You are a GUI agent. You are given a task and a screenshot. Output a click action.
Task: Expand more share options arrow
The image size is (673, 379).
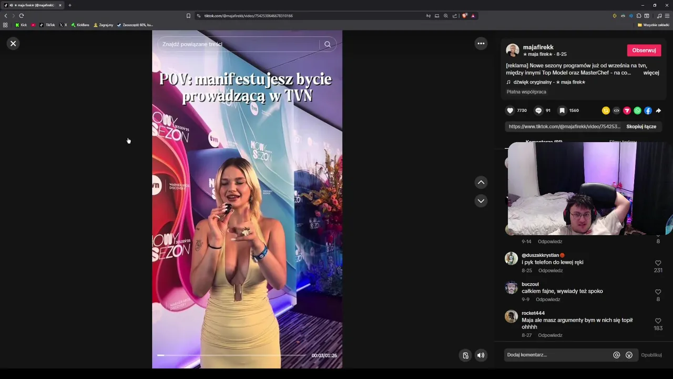(x=658, y=111)
